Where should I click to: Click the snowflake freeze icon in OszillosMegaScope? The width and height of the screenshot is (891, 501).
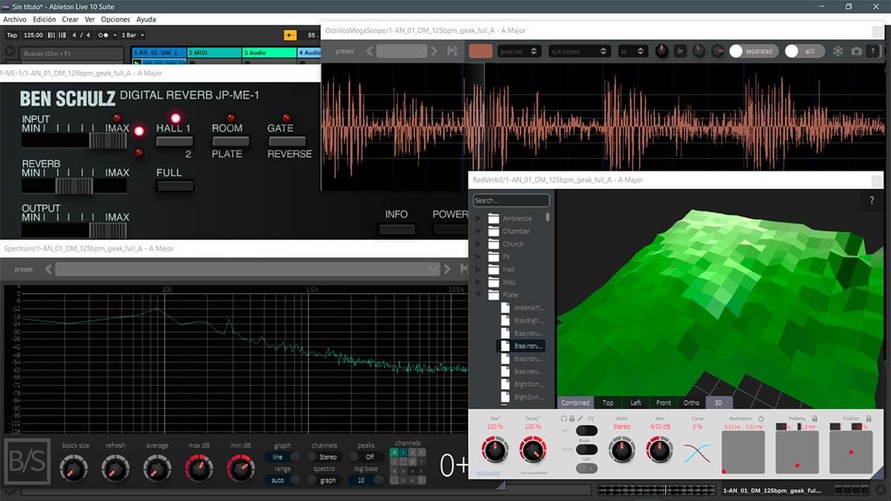tap(838, 51)
